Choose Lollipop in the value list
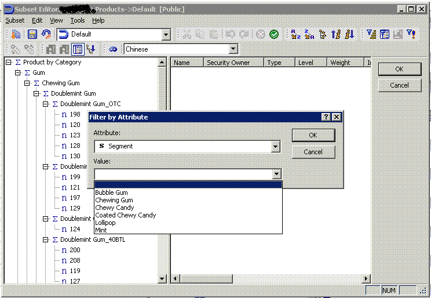Screen dimensions: 431x298 click(x=105, y=223)
